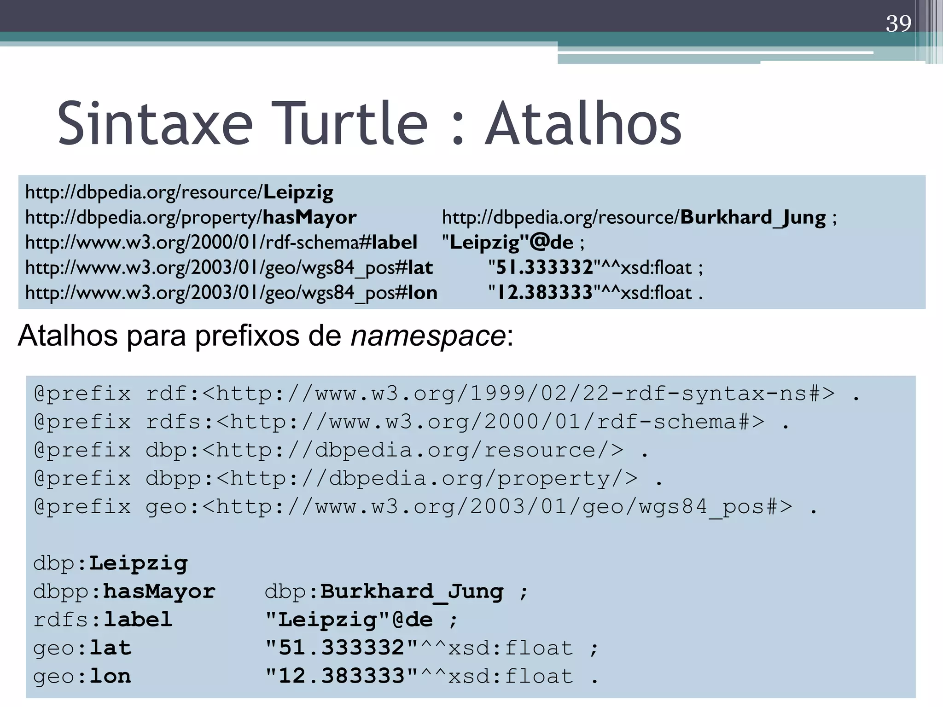
Task: Click the 'geo:lon' predicate
Action: click(x=82, y=677)
